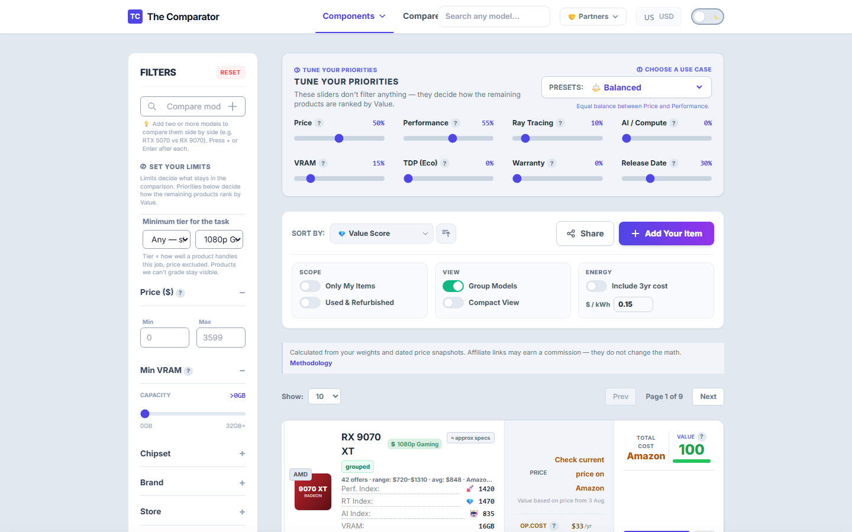
Task: Click the approx specs badge
Action: point(470,438)
